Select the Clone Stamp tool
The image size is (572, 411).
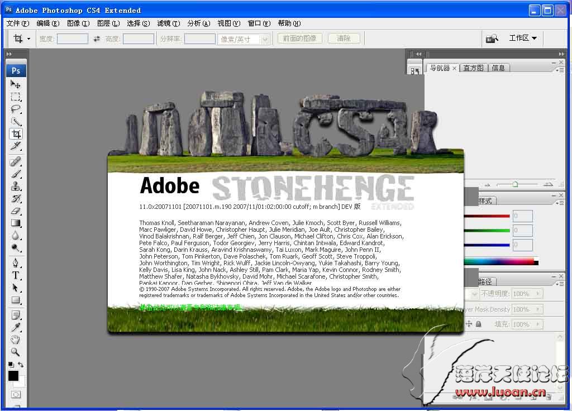coord(15,187)
